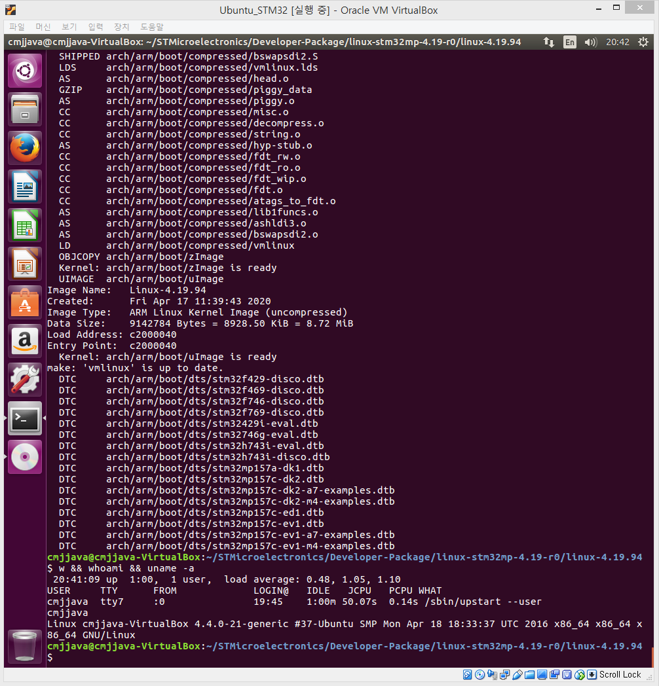The image size is (659, 686).
Task: Click the 'Data Size: 9142784 Bytes' line
Action: pyautogui.click(x=200, y=323)
